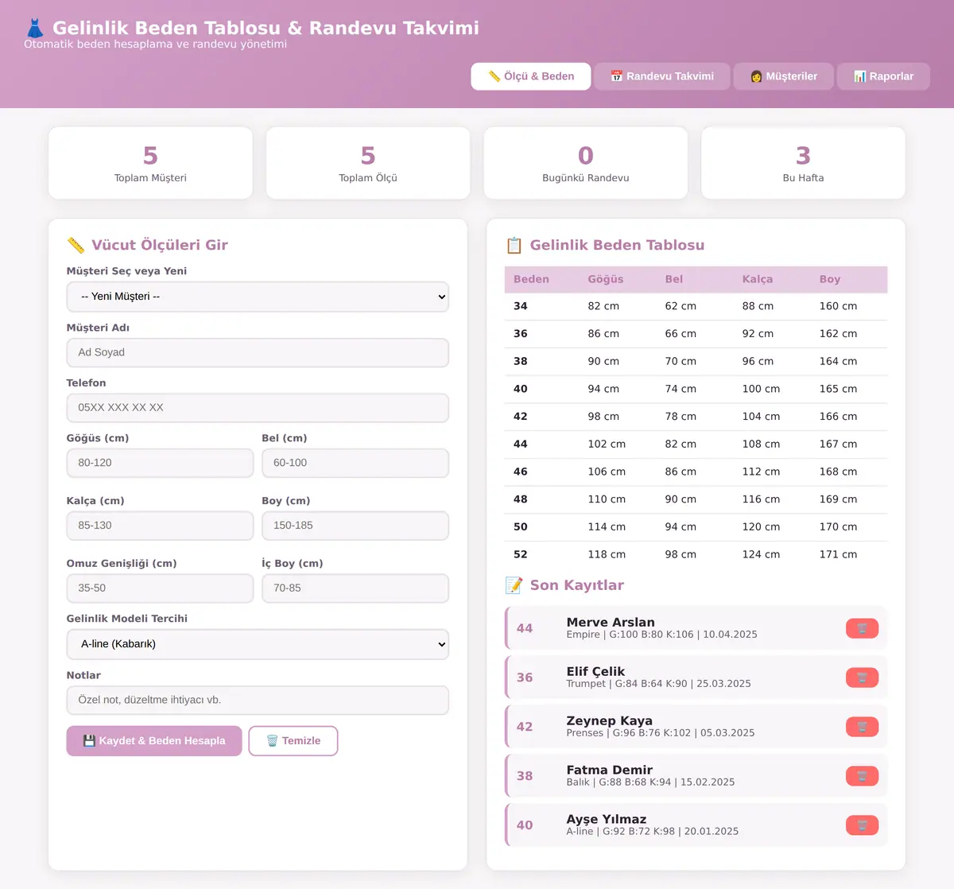Click Fatma Demir's Balık details line
The image size is (954, 889).
point(650,782)
